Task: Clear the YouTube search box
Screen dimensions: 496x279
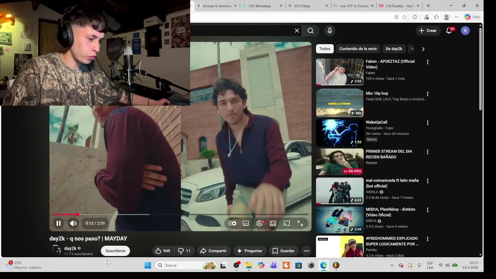Action: [297, 31]
